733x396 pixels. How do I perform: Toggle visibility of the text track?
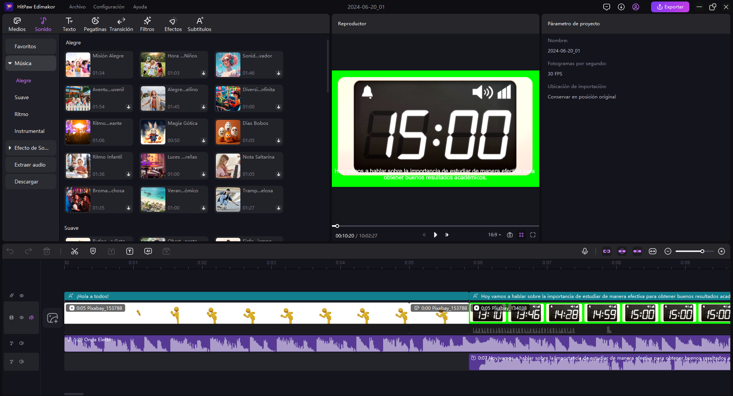[22, 296]
